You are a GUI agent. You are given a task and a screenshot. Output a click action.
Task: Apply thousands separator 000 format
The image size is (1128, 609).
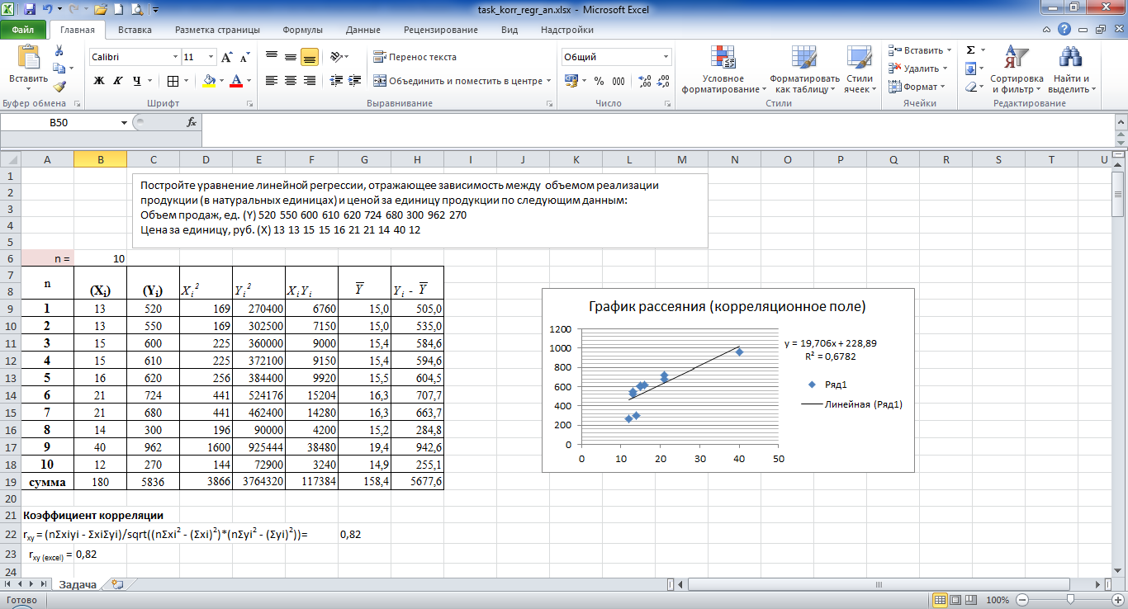click(619, 81)
